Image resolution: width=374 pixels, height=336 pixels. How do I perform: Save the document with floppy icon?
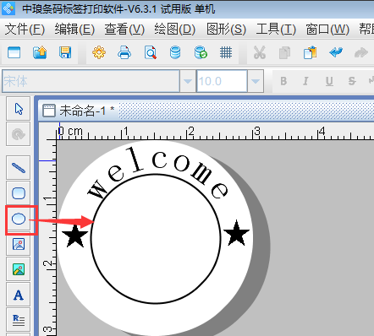(65, 52)
